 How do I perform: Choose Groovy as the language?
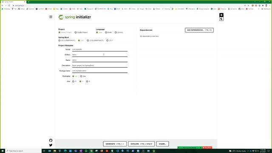coord(119,32)
